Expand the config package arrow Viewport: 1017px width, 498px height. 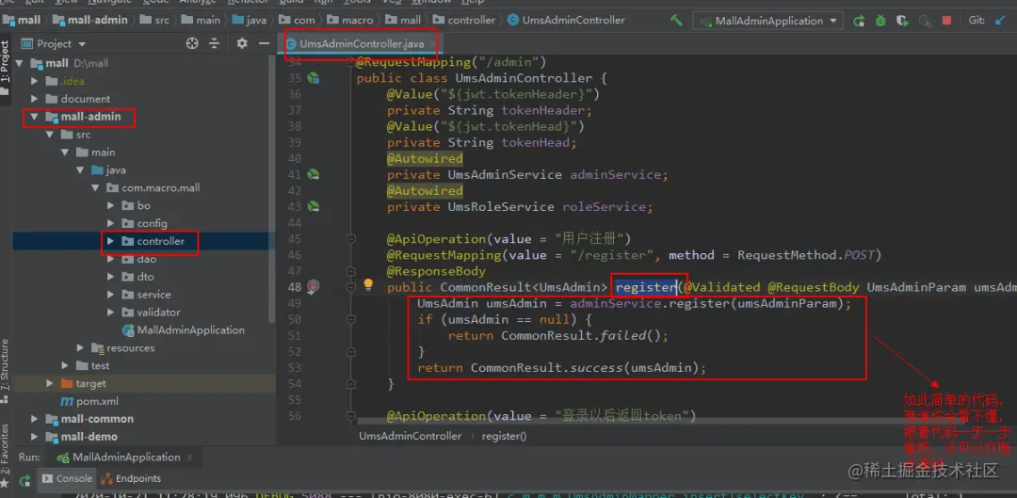(x=110, y=224)
